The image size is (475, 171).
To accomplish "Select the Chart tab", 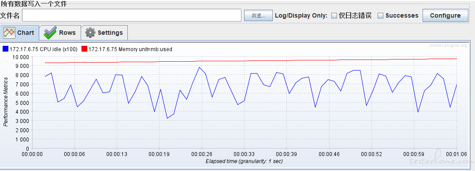I will coord(20,33).
